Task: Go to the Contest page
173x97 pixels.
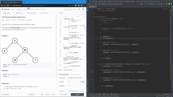Action: coord(32,9)
